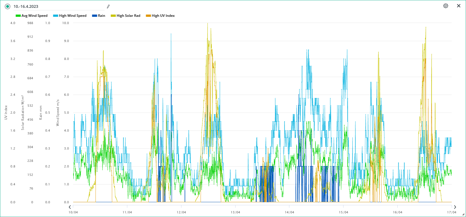Click the 15/04 date axis label
Viewport: 466px width, 217px height.
(343, 212)
